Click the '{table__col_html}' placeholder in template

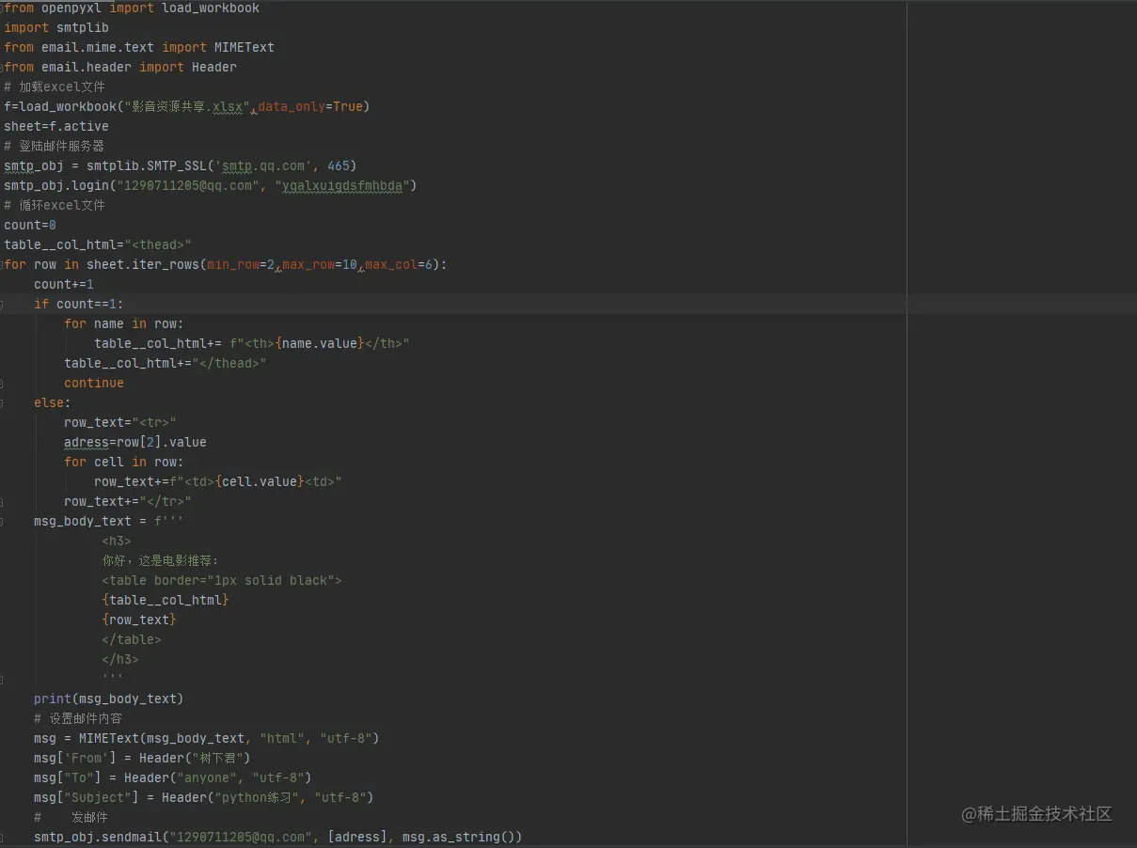(x=166, y=600)
